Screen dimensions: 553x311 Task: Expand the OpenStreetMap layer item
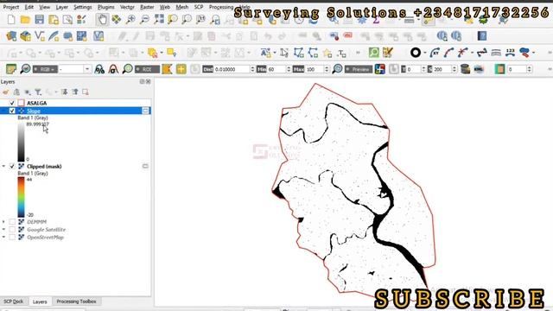coord(3,238)
